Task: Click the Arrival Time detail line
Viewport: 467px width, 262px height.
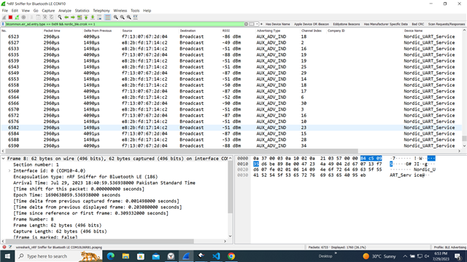Action: tap(104, 183)
